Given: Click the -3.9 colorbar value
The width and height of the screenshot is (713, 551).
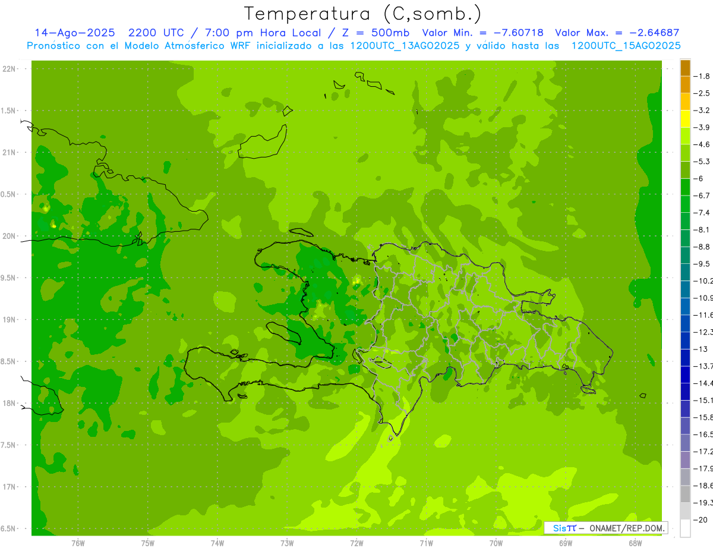Looking at the screenshot, I should click(701, 127).
